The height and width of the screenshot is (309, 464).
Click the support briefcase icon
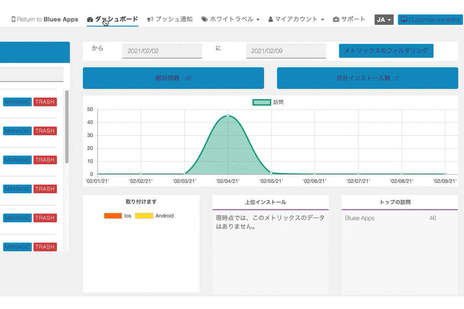336,20
